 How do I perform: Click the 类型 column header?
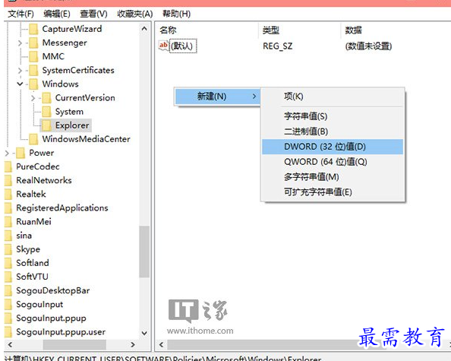(x=270, y=30)
